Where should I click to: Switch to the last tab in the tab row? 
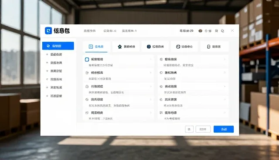pos(214,47)
